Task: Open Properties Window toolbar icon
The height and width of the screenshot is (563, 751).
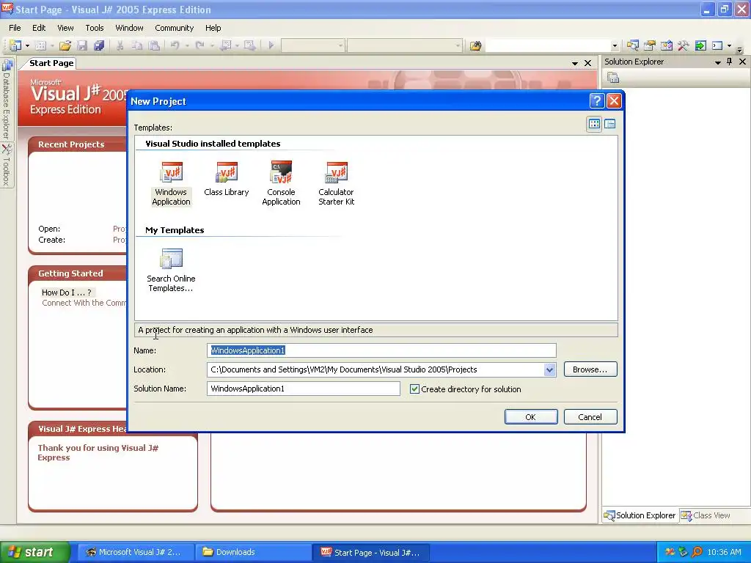Action: coord(650,45)
